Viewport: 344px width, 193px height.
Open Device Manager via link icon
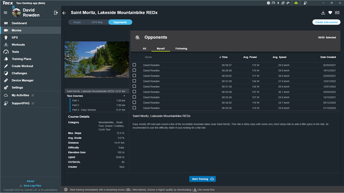point(6,80)
